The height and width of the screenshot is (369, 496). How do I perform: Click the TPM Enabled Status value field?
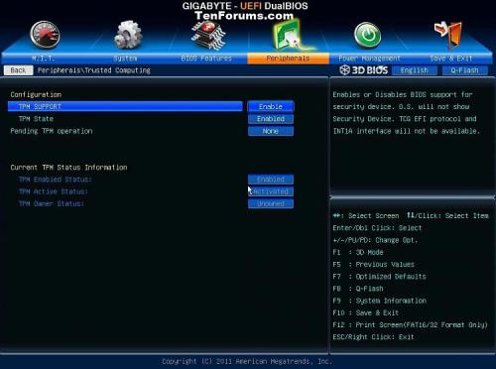pos(271,180)
